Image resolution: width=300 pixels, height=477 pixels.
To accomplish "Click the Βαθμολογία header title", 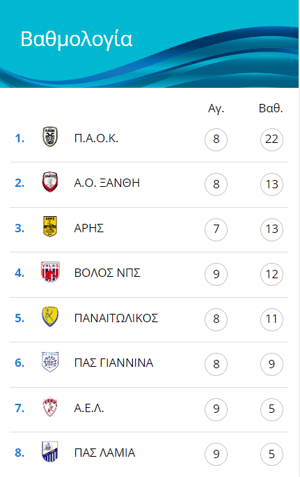I will (77, 39).
